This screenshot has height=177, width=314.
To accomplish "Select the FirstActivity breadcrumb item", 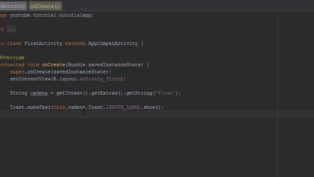I will (x=13, y=6).
